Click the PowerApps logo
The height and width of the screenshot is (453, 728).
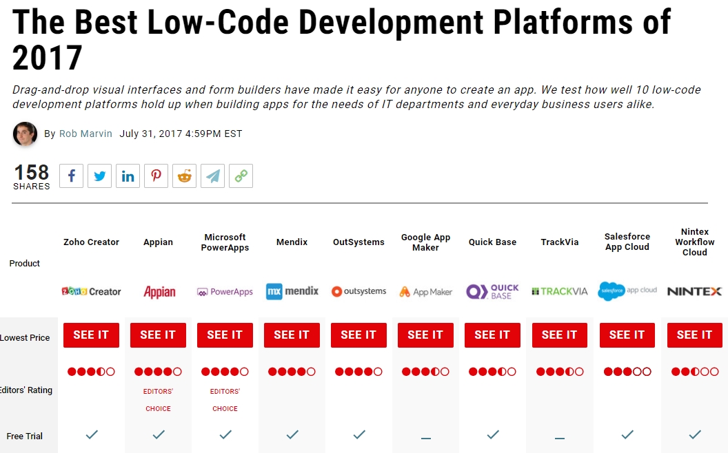tap(225, 292)
